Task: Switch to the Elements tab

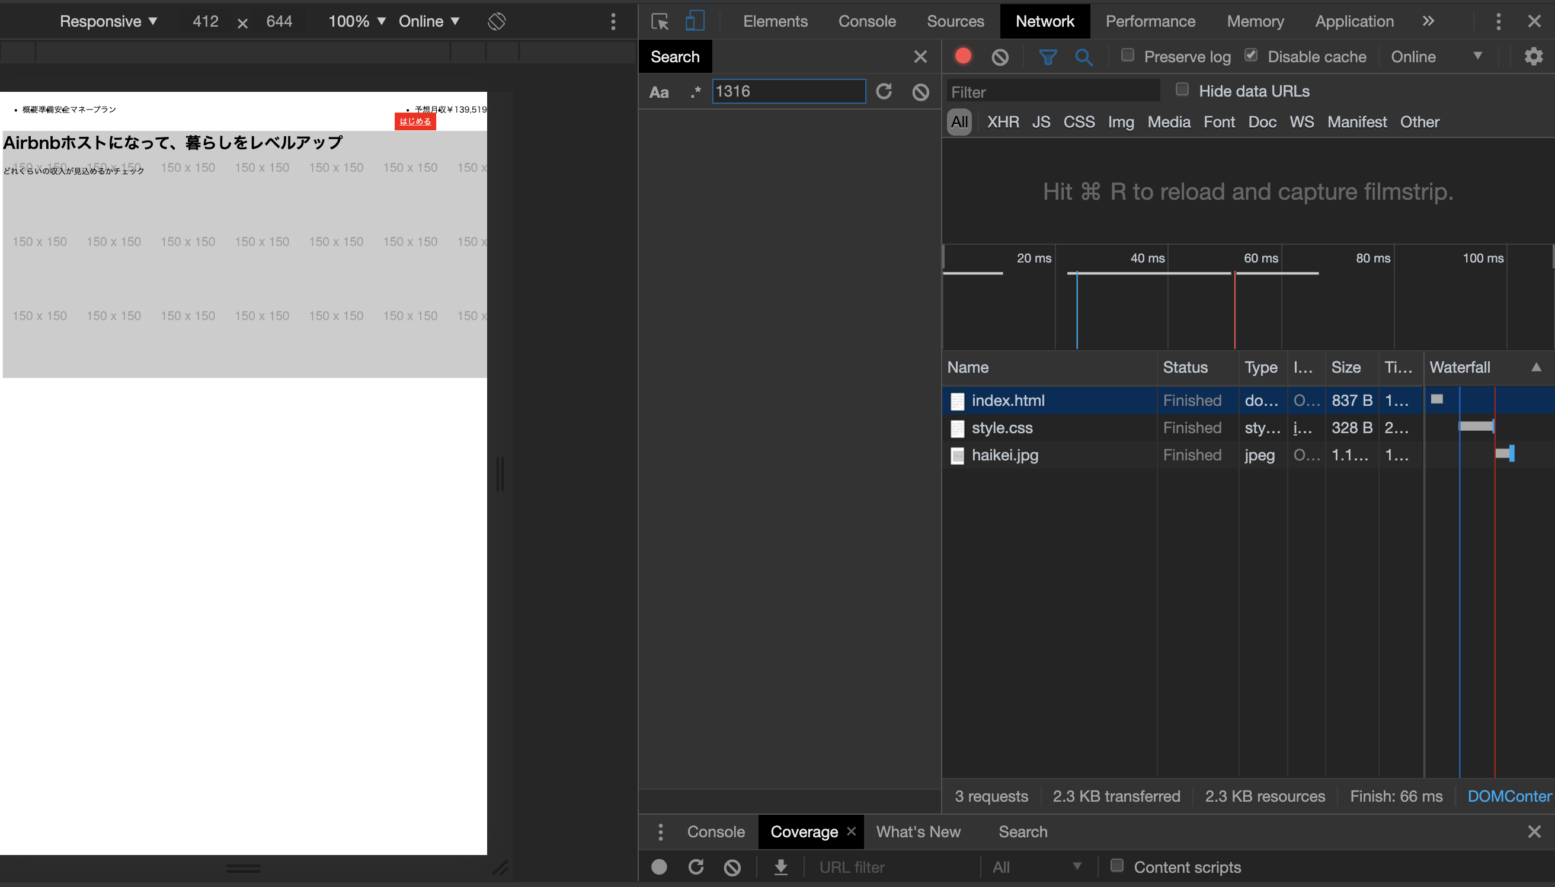Action: (775, 21)
